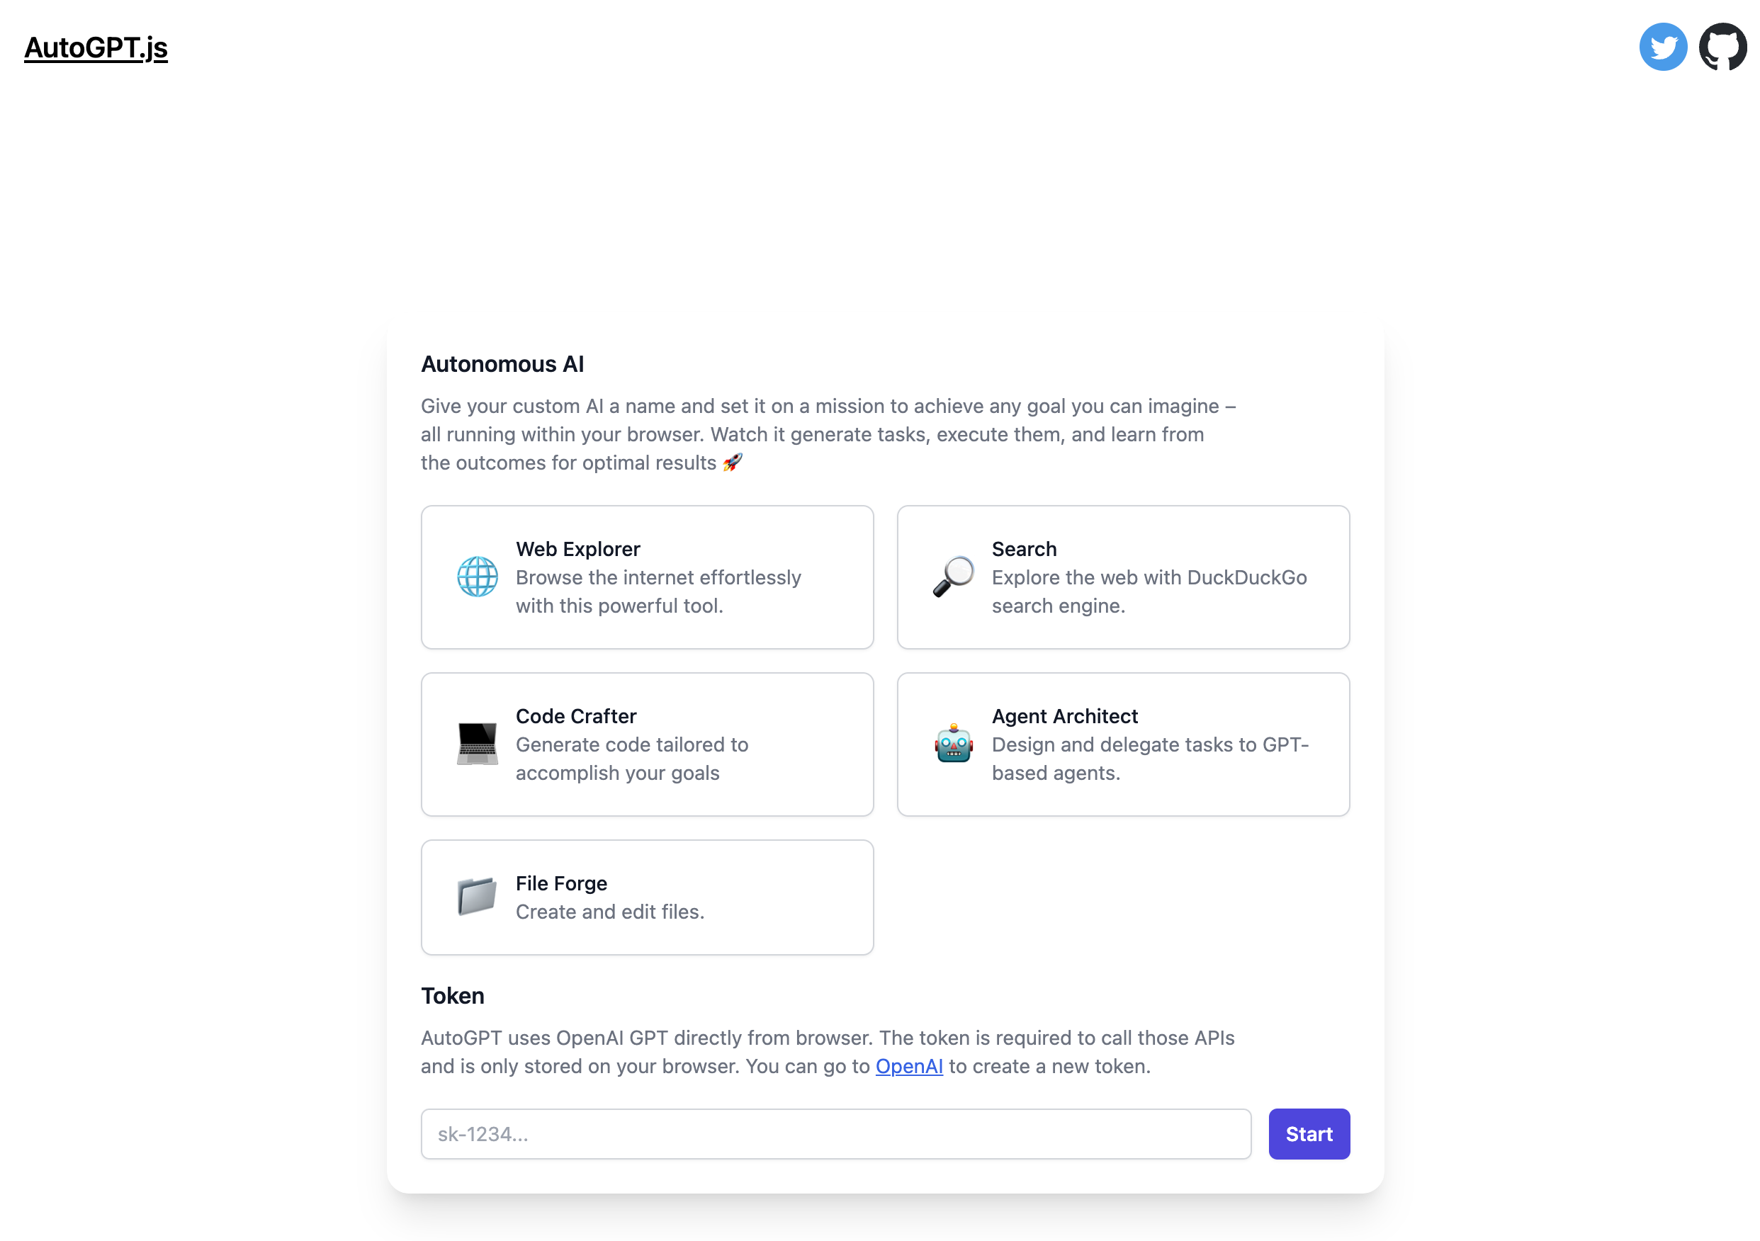The image size is (1760, 1241).
Task: Open the GitHub repository icon
Action: [x=1723, y=47]
